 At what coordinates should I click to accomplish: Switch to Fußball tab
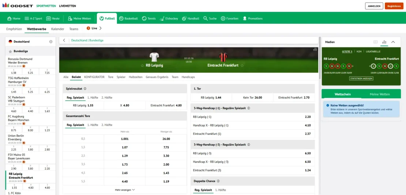pyautogui.click(x=107, y=18)
